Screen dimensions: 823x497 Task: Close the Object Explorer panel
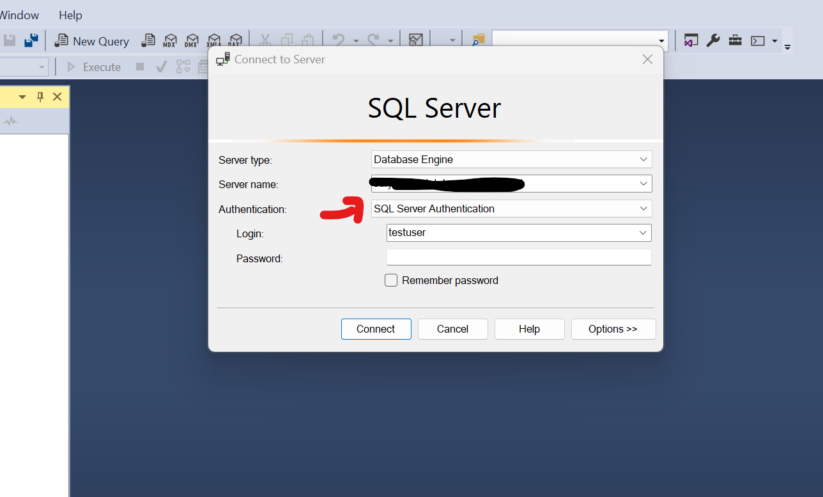click(x=58, y=97)
